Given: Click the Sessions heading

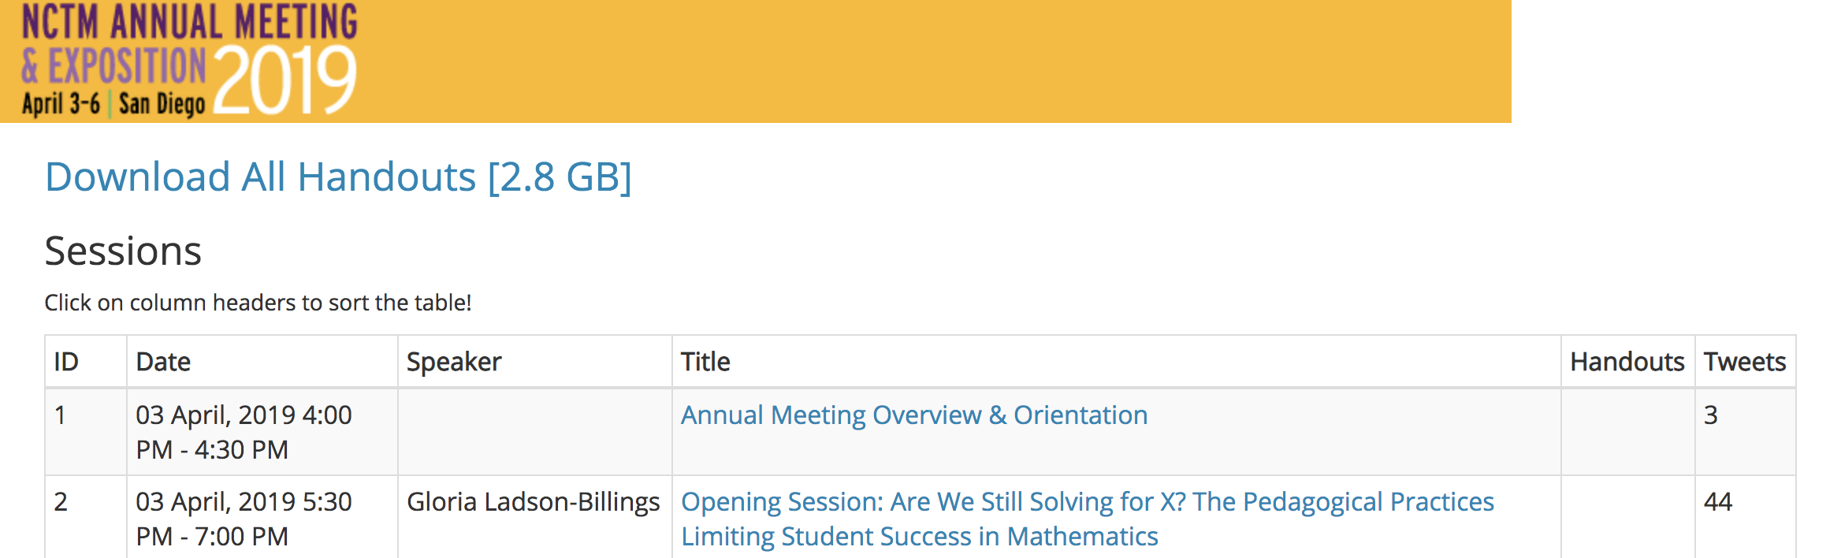Looking at the screenshot, I should 123,251.
